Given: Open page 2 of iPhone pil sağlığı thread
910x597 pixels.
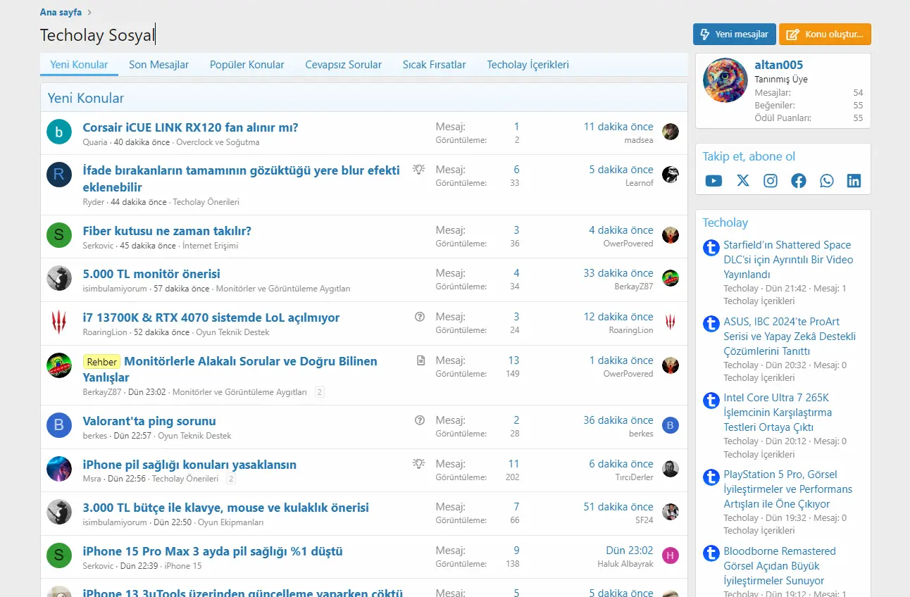Looking at the screenshot, I should 231,479.
